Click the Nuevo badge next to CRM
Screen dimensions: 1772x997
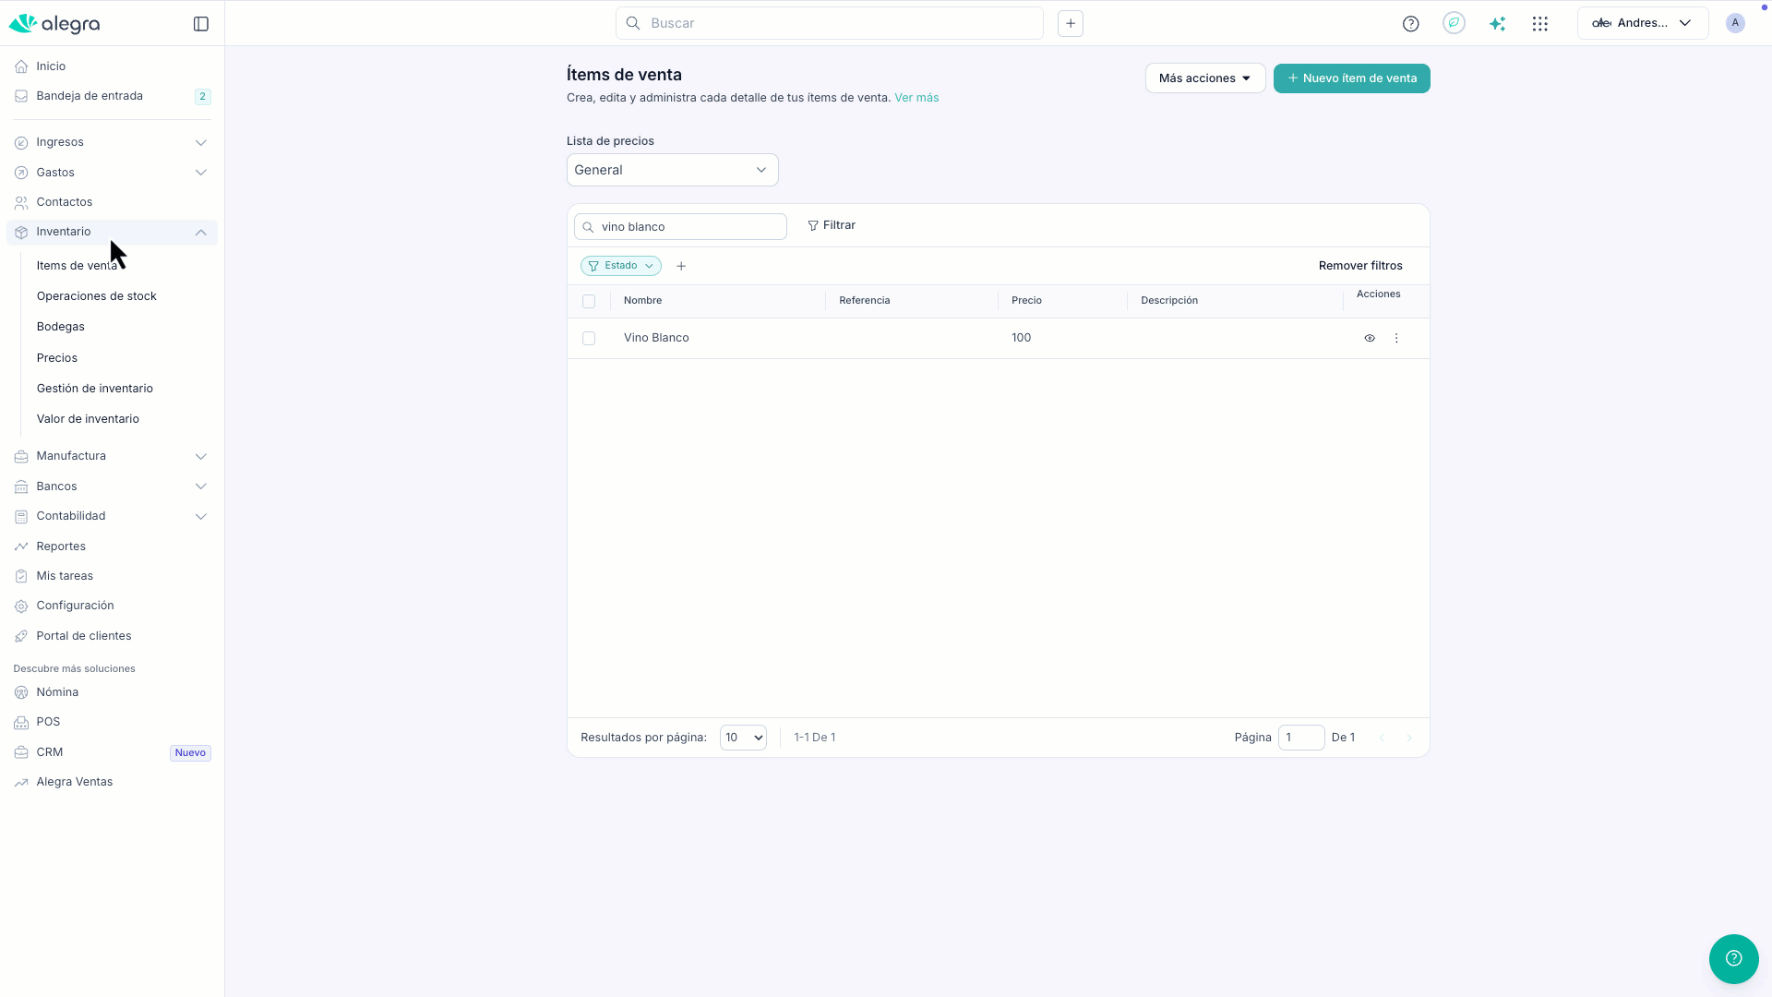pos(190,753)
